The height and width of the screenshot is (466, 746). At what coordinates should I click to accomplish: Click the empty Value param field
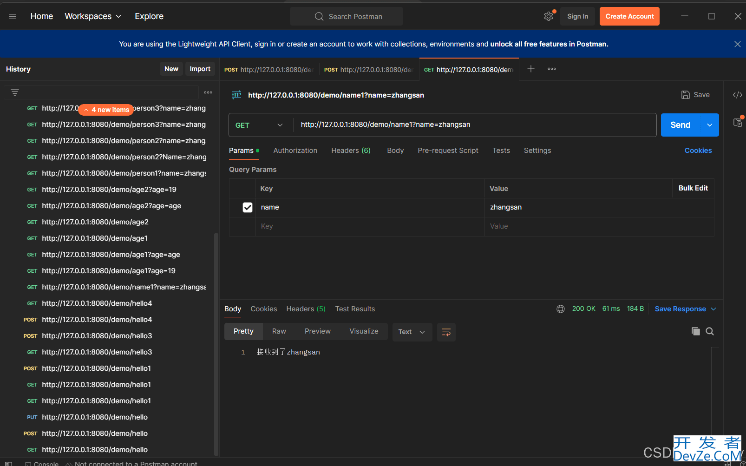[x=599, y=226]
